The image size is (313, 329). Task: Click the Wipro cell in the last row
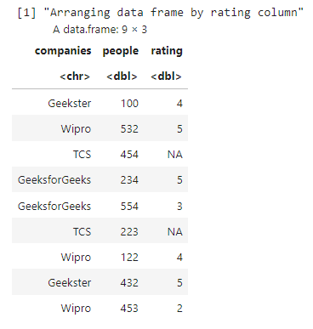coord(76,309)
